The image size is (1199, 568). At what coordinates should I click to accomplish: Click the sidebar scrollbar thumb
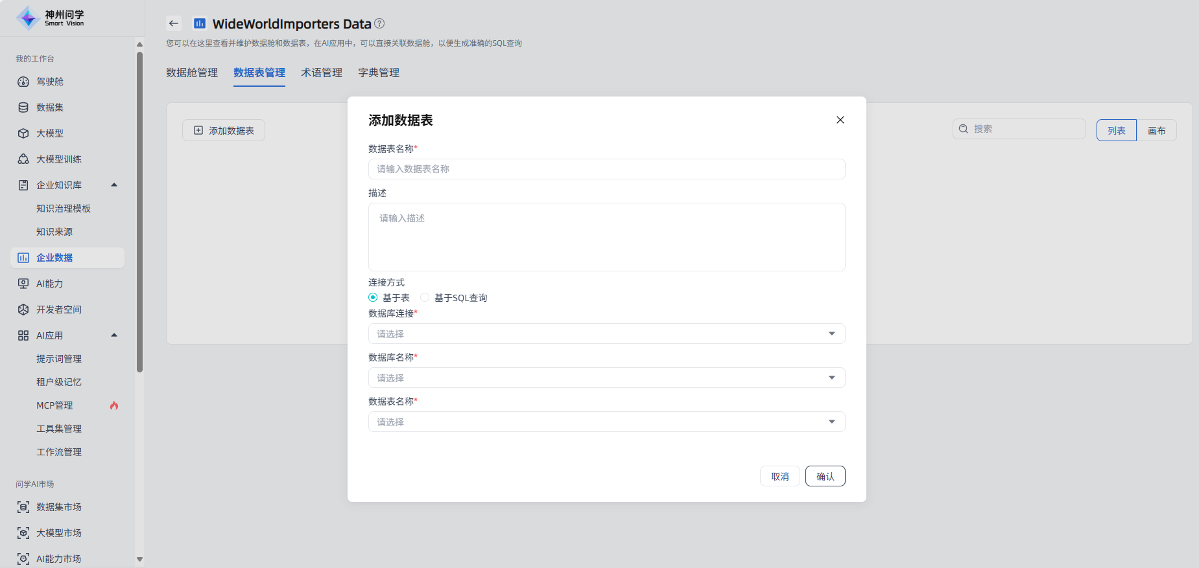tap(139, 212)
